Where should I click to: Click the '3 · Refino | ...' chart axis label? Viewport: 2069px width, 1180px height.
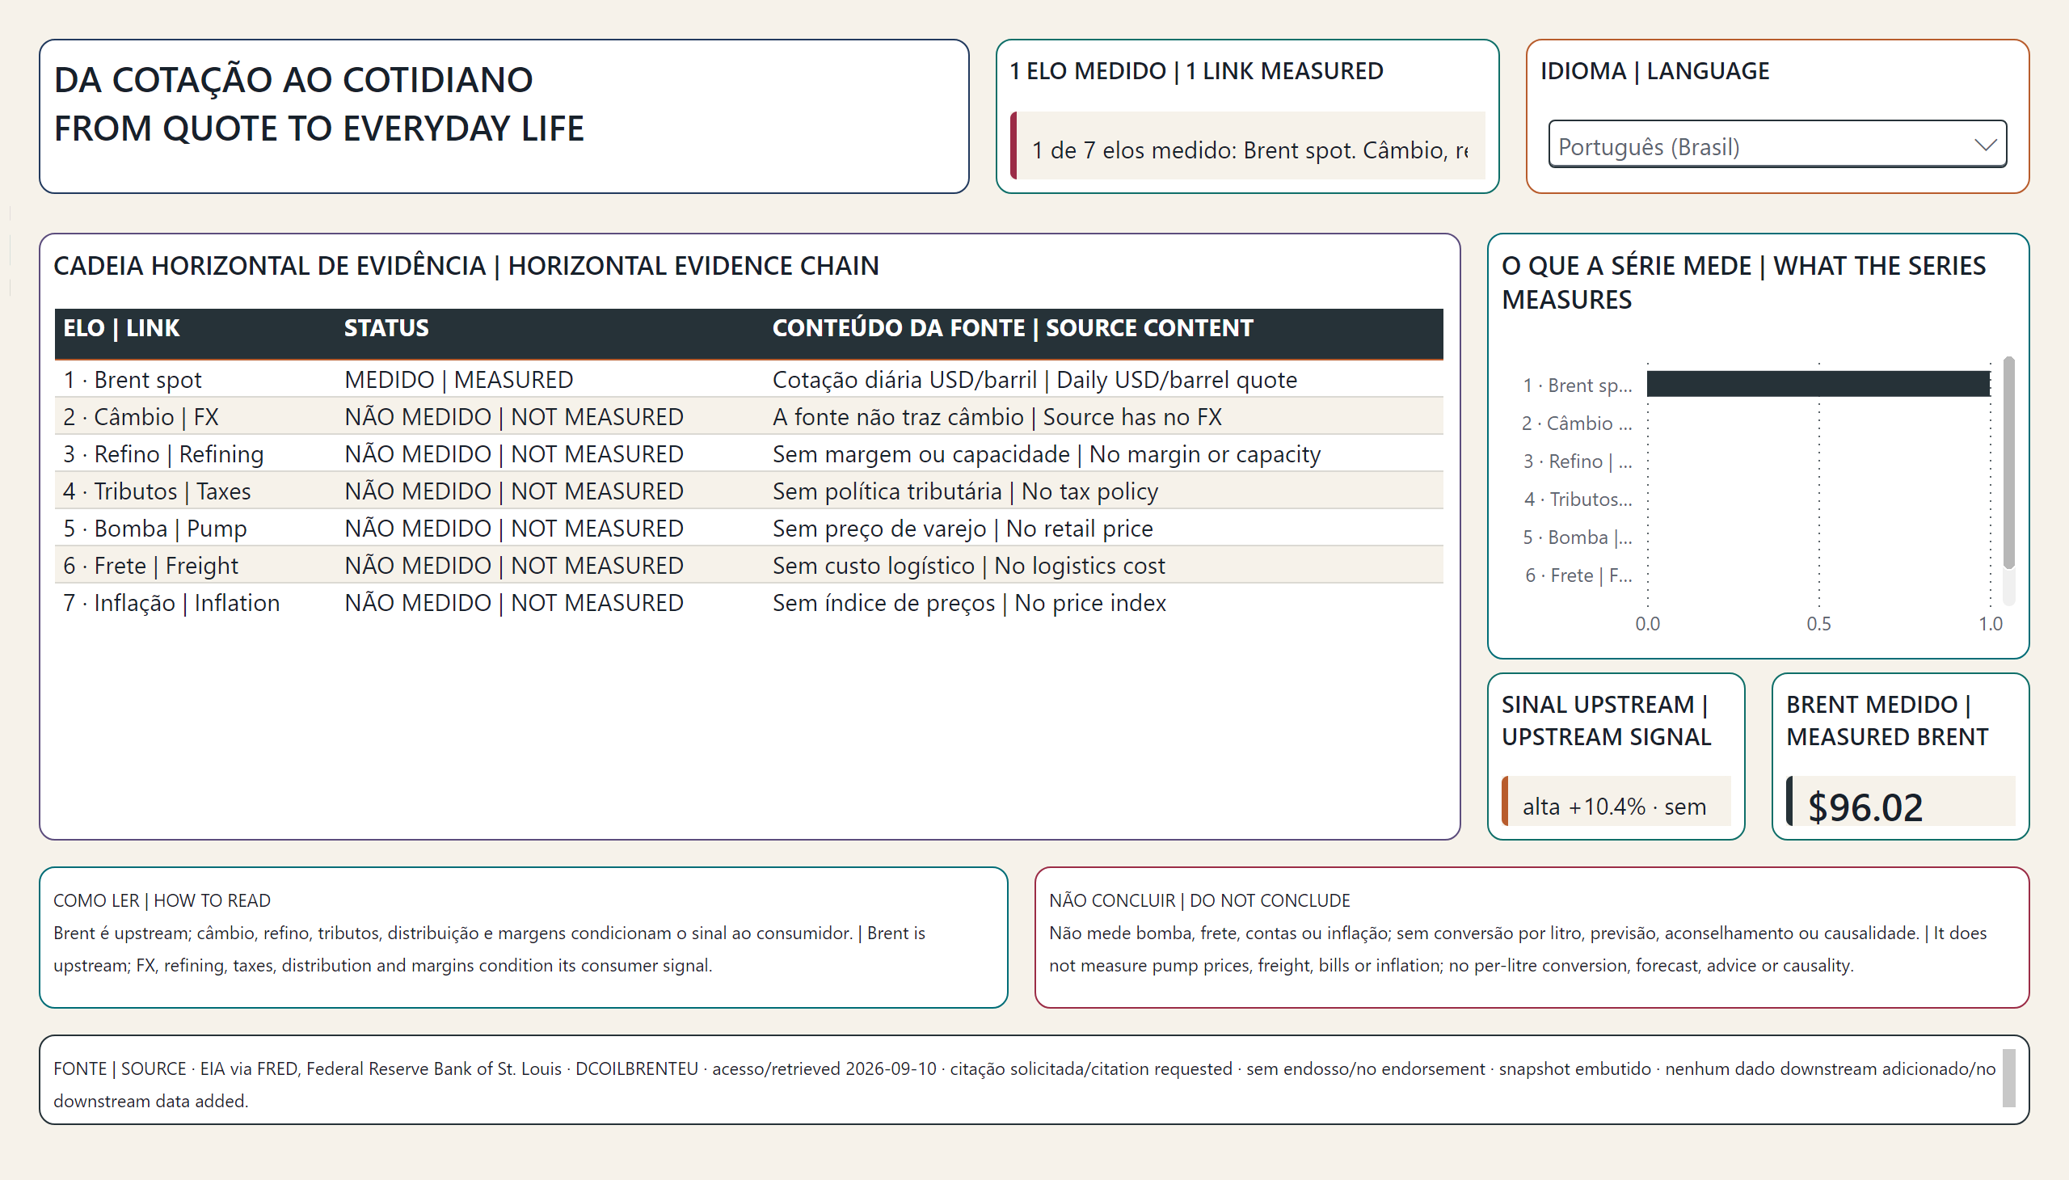click(x=1578, y=461)
